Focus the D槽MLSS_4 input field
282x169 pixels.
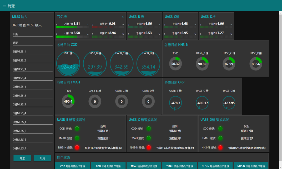(33, 148)
